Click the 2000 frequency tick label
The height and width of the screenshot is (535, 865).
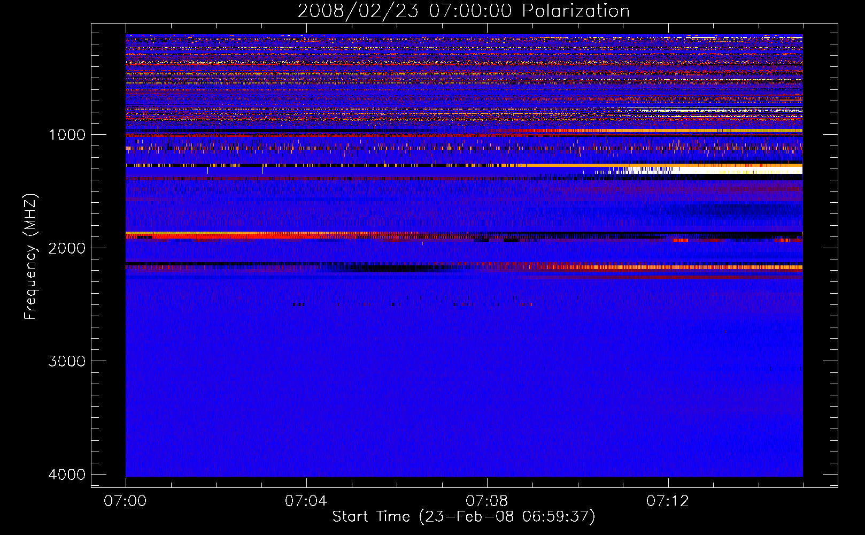pyautogui.click(x=67, y=248)
